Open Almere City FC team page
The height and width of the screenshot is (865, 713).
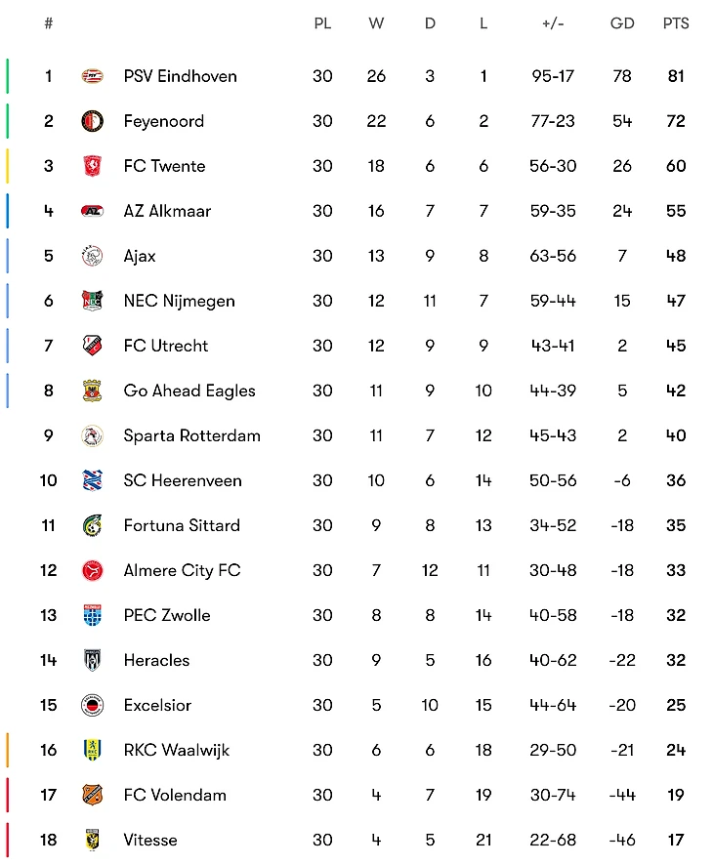tap(182, 570)
